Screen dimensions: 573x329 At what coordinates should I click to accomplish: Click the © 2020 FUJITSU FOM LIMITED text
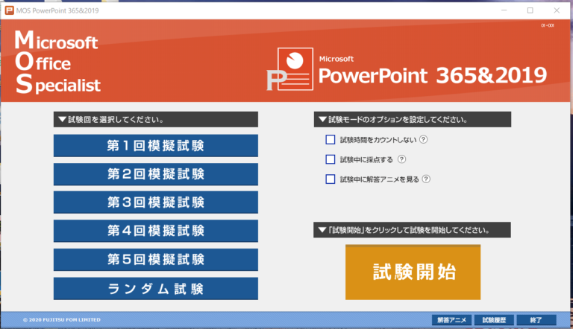pos(62,320)
